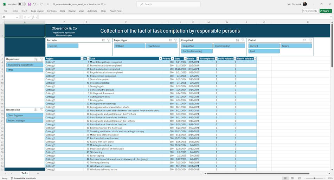This screenshot has width=334, height=180.
Task: Open the New % volume filter dropdown
Action: click(x=255, y=58)
